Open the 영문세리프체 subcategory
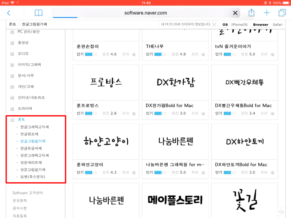 tap(31, 162)
